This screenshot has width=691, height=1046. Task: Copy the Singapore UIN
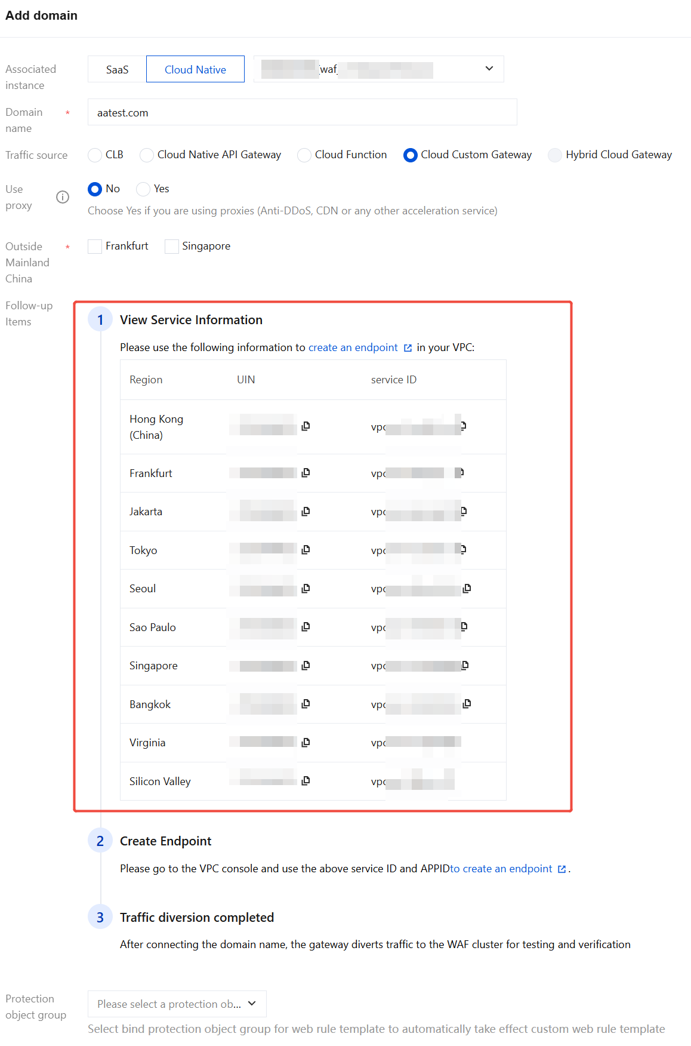tap(306, 666)
